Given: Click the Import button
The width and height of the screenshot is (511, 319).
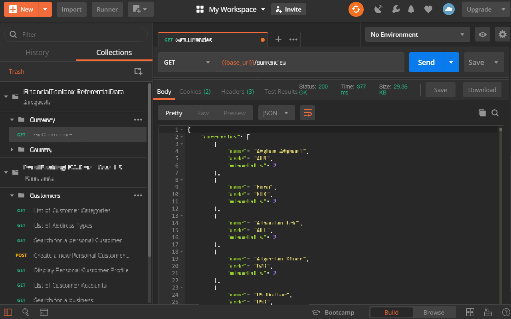Looking at the screenshot, I should 71,9.
